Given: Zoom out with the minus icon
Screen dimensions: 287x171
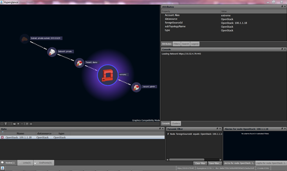Looking at the screenshot, I should point(22,124).
